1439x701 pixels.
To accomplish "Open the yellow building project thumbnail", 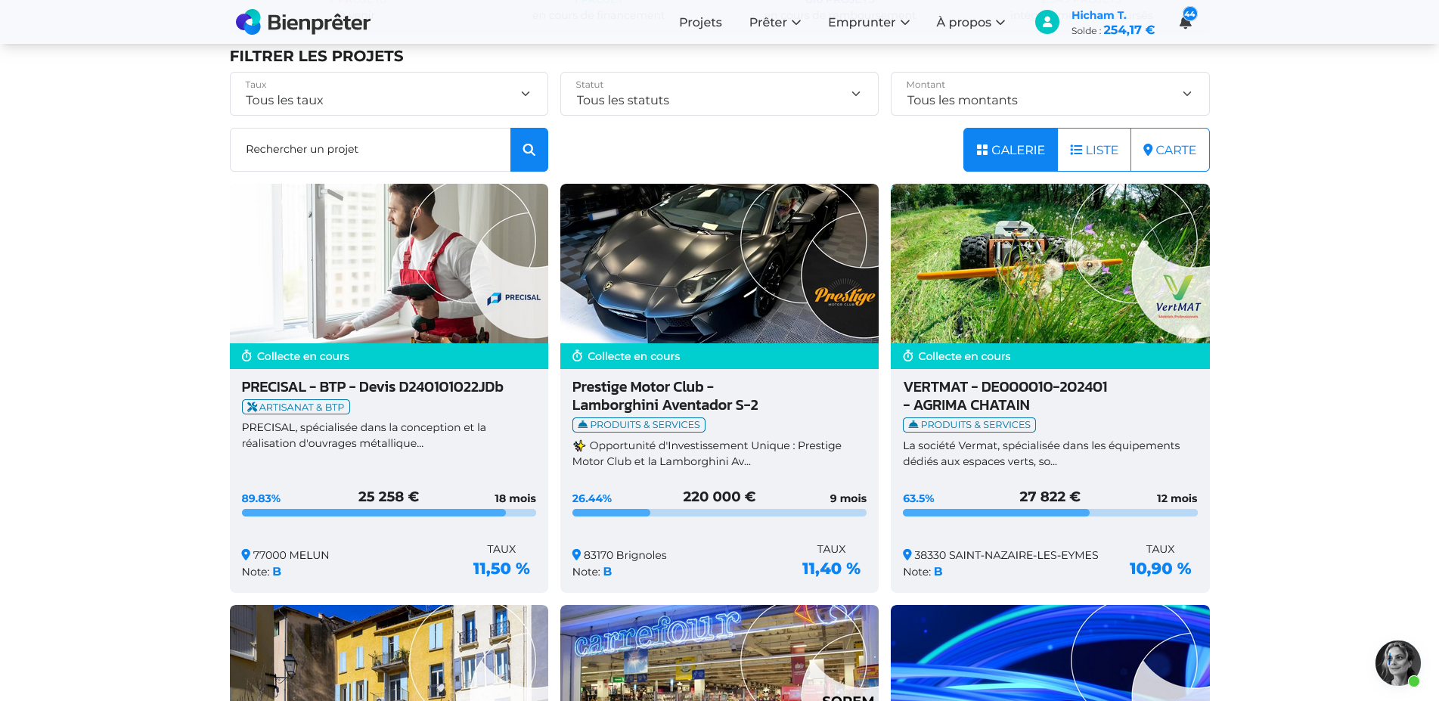I will point(389,653).
